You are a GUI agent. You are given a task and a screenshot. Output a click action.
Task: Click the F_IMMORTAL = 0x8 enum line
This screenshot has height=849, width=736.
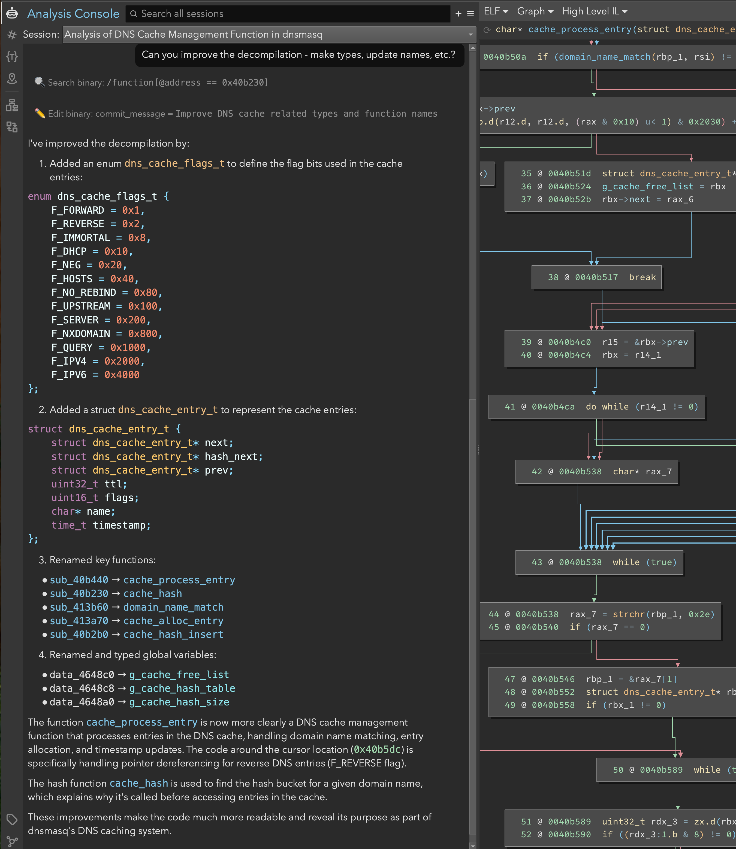(x=101, y=237)
